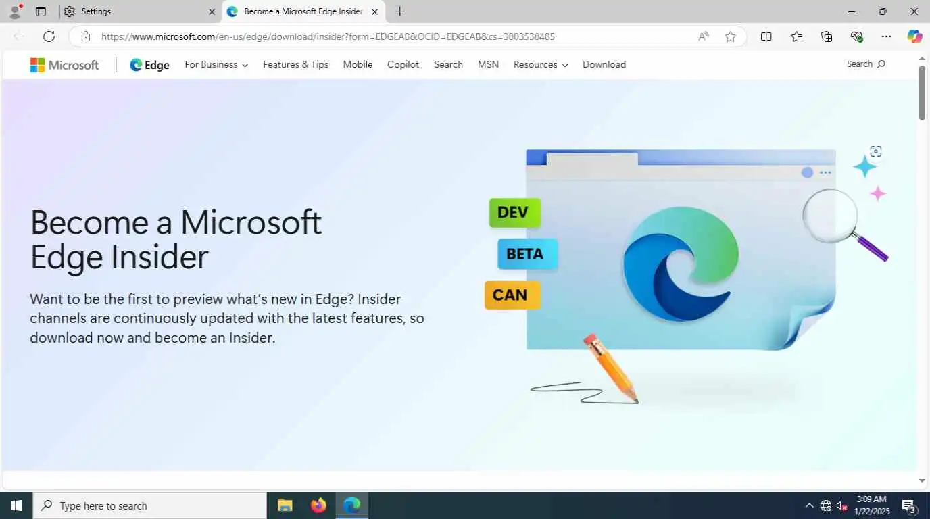This screenshot has height=519, width=930.
Task: Open Settings and more ellipsis menu
Action: pos(887,36)
